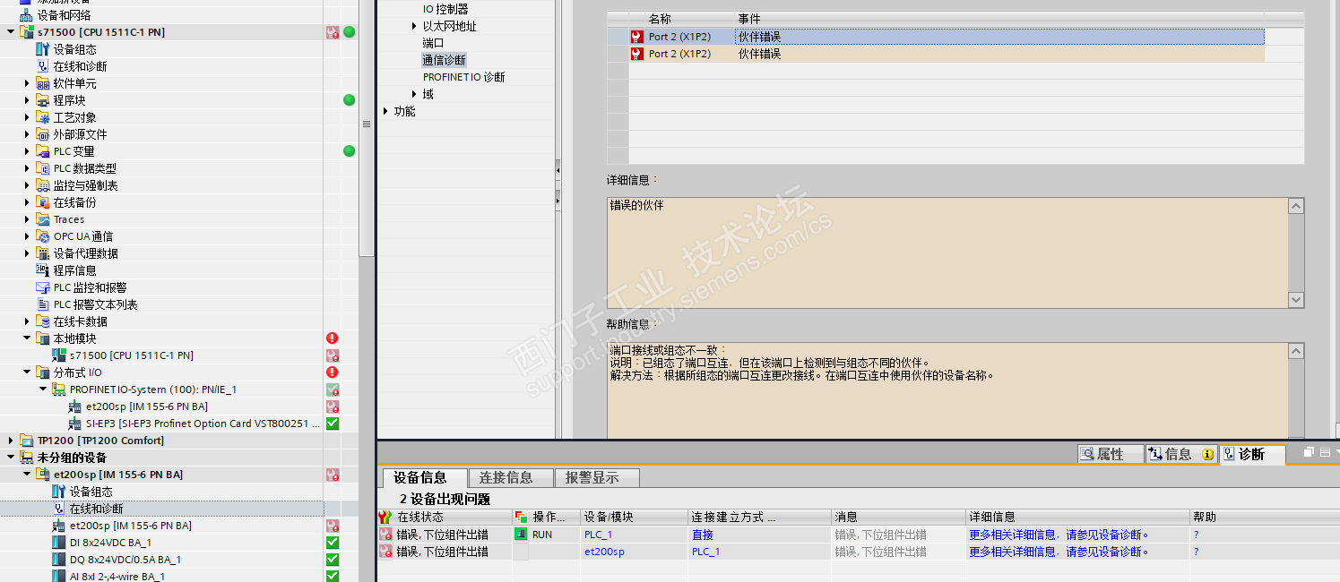This screenshot has height=582, width=1340.
Task: Open 设备信息 tab
Action: point(425,477)
